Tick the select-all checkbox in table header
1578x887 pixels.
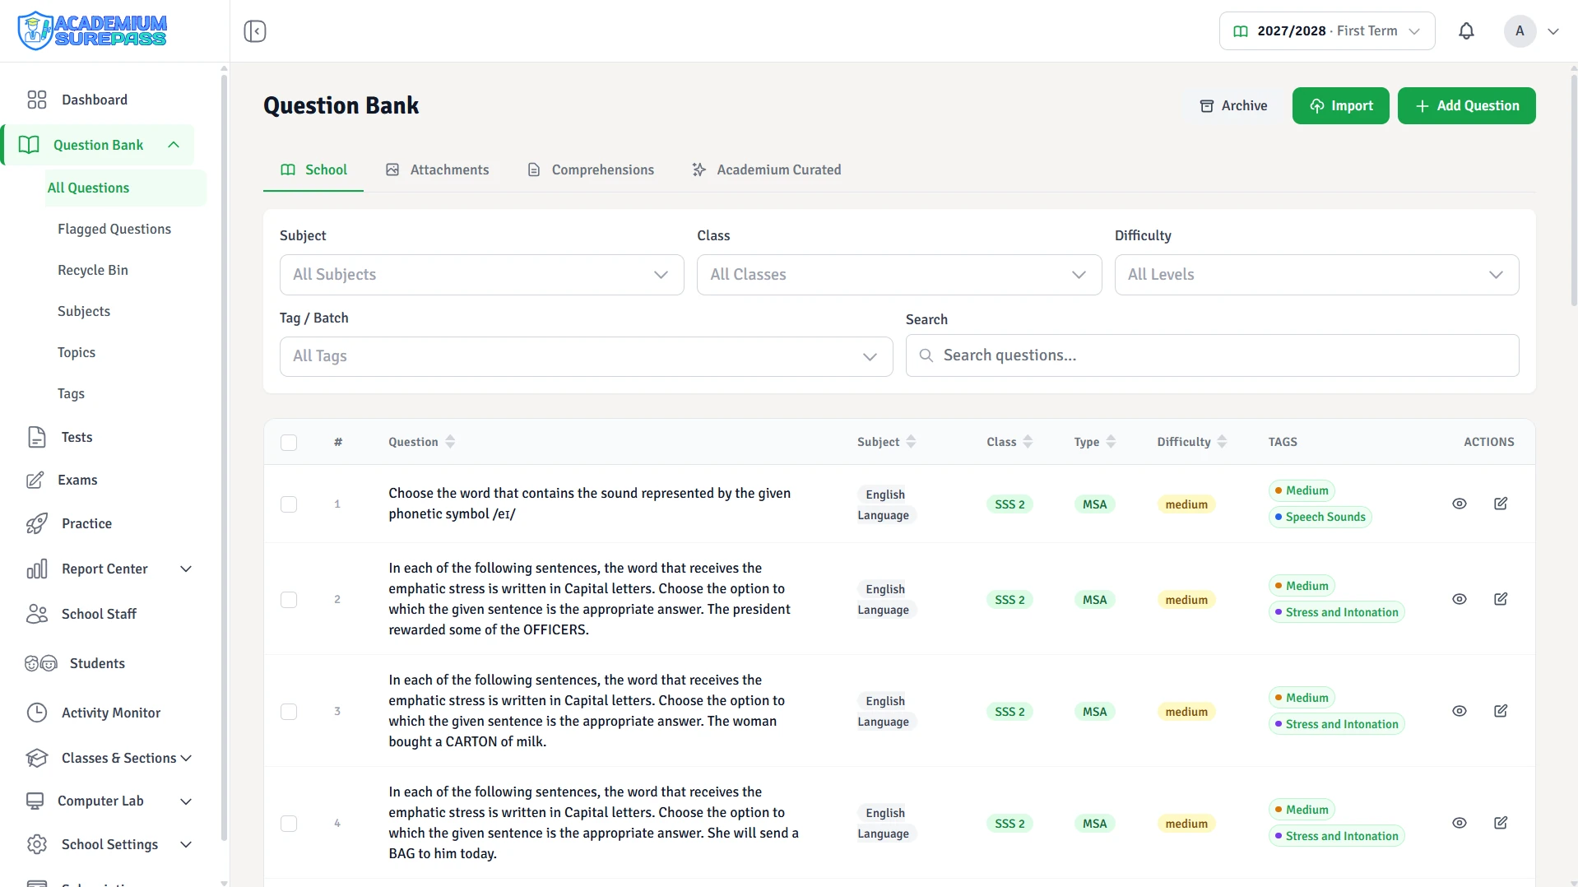pos(289,443)
